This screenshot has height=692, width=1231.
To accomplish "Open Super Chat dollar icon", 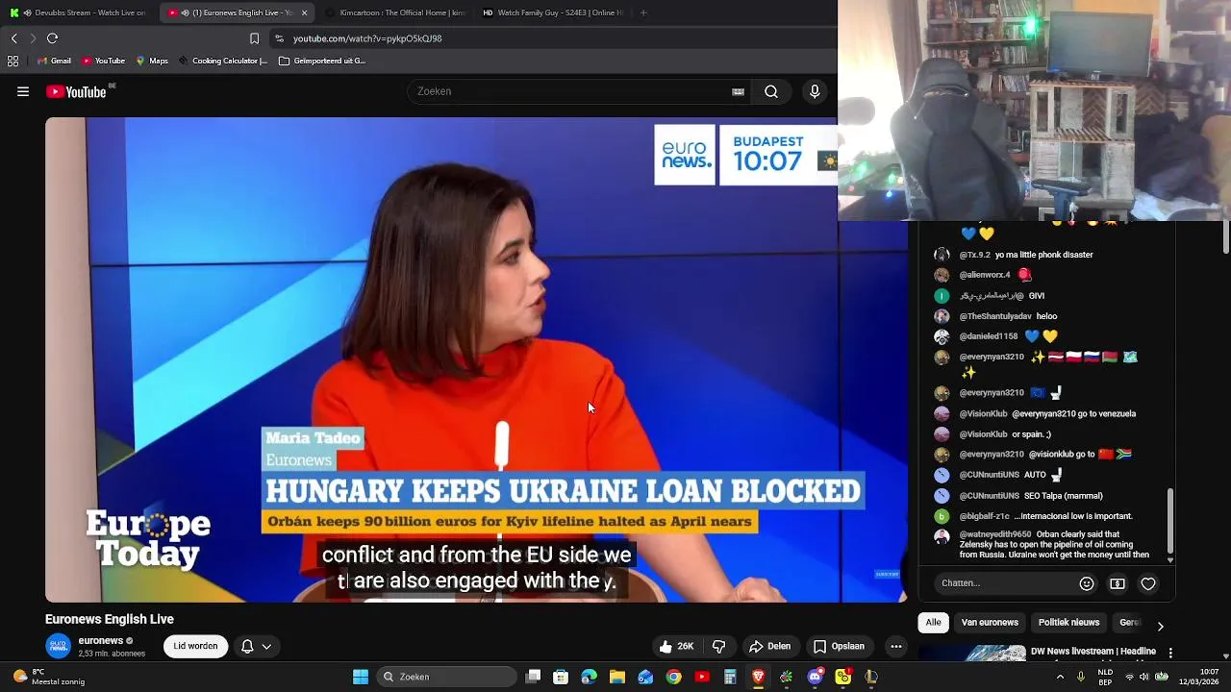I will tap(1118, 583).
